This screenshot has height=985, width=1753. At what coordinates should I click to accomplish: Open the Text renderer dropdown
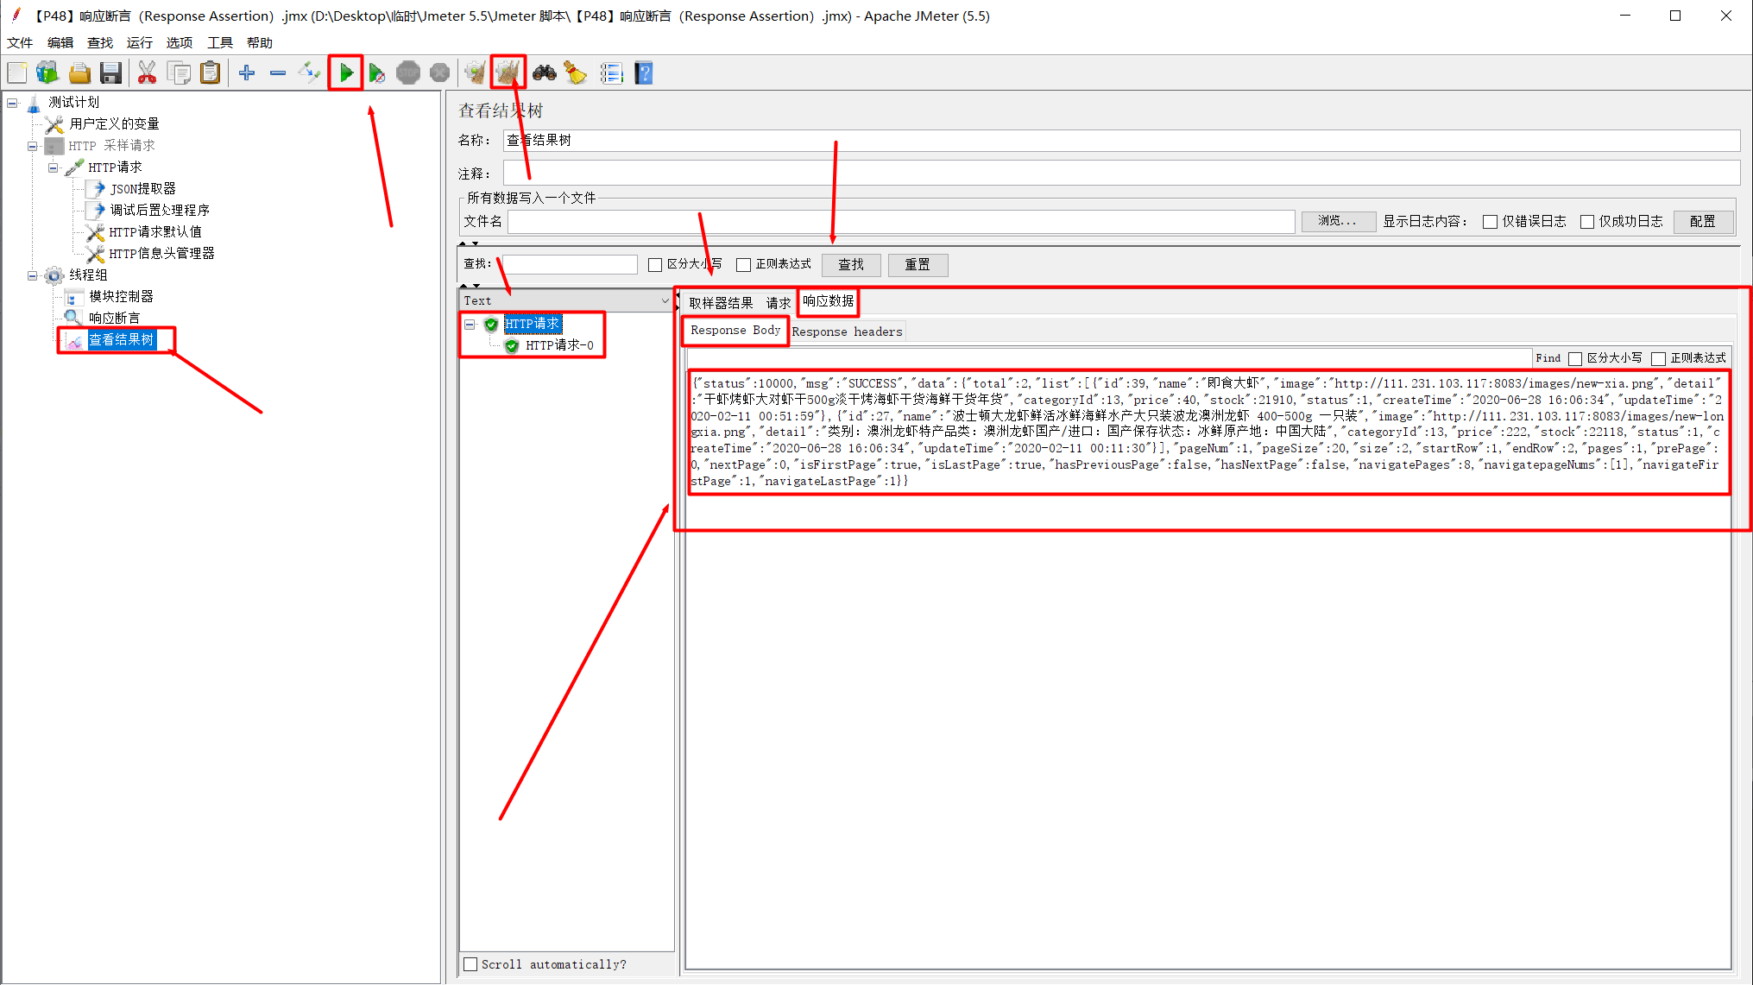665,301
